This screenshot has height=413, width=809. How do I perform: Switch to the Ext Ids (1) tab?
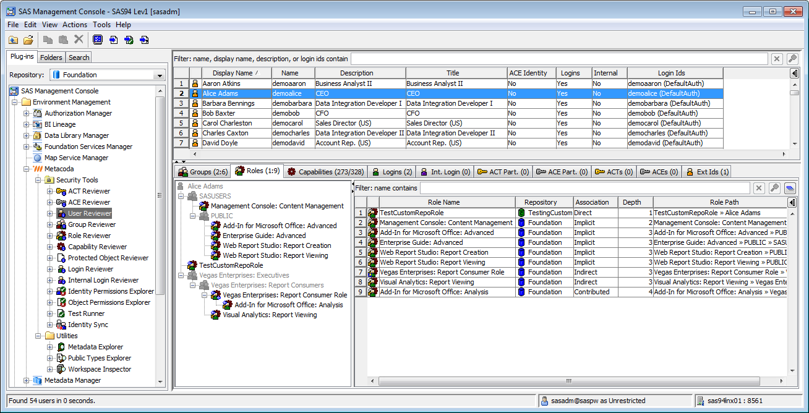[x=708, y=172]
